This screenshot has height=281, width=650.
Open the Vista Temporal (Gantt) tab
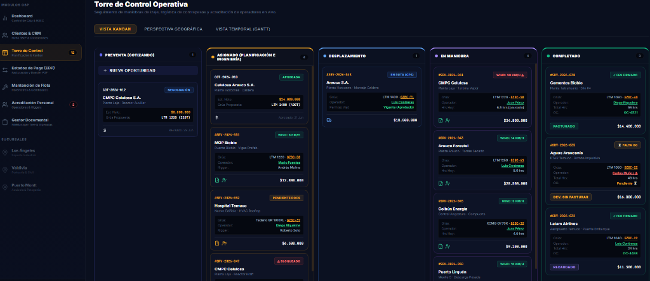(x=242, y=29)
